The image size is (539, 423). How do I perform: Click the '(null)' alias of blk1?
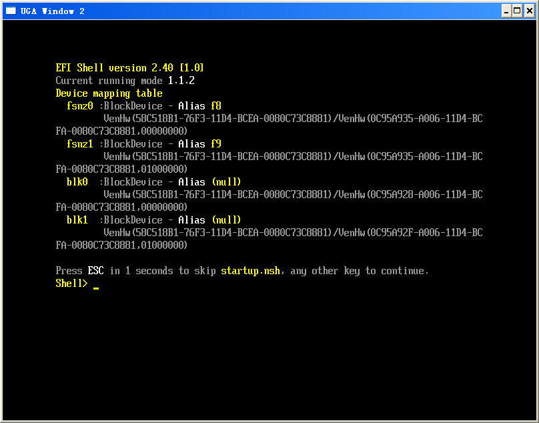pyautogui.click(x=227, y=220)
